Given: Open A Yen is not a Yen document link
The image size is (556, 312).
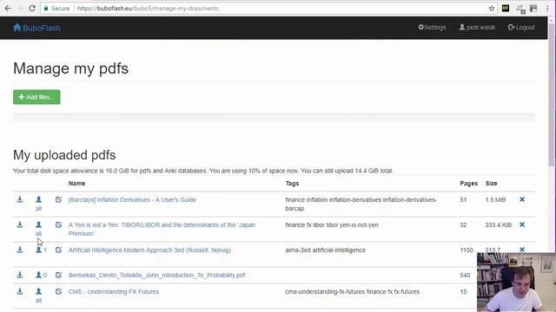Looking at the screenshot, I should pyautogui.click(x=162, y=229).
